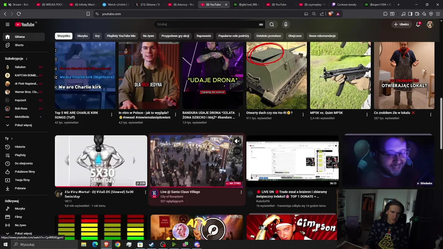The width and height of the screenshot is (443, 249).
Task: Click the share page icon in address bar
Action: [322, 14]
